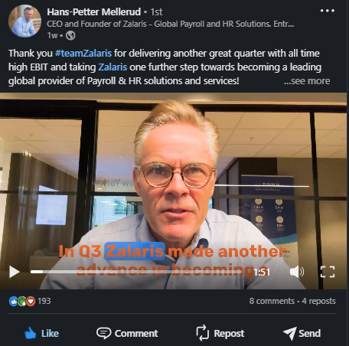Expand post text with see more
The height and width of the screenshot is (346, 349).
(x=307, y=81)
